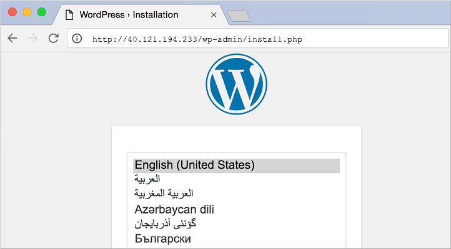View site information icon in address bar
The image size is (451, 249).
[77, 39]
